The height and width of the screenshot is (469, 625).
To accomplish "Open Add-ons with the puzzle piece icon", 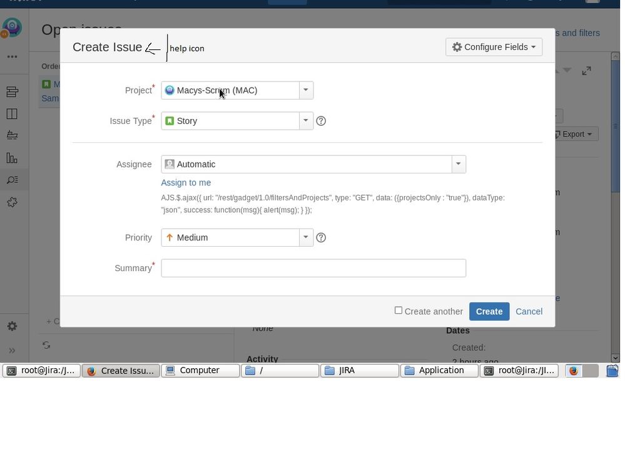I will (12, 202).
